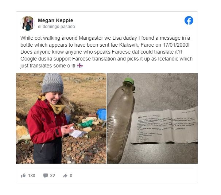Click the thumbs-up like icon
The image size is (221, 195).
click(x=23, y=175)
